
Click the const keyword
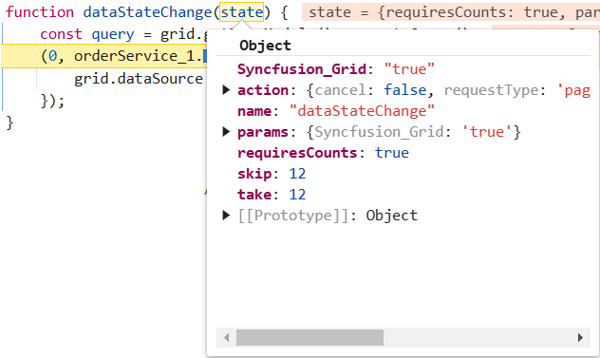[x=61, y=34]
